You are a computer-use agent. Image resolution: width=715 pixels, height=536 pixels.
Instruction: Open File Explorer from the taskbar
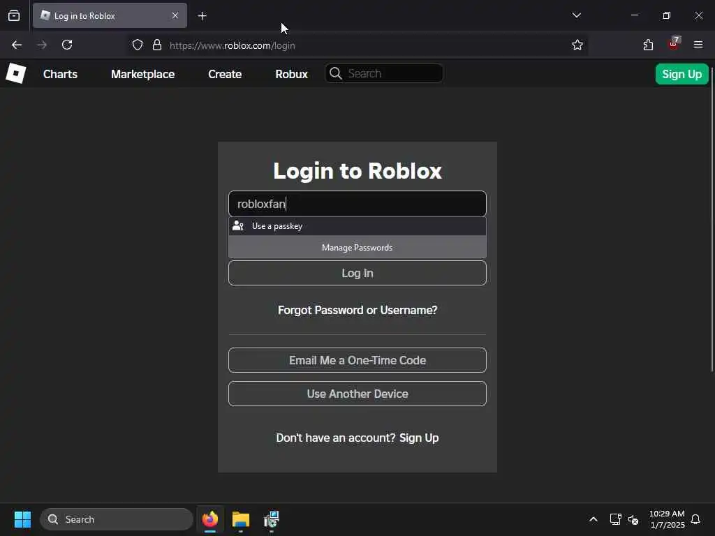pyautogui.click(x=241, y=519)
